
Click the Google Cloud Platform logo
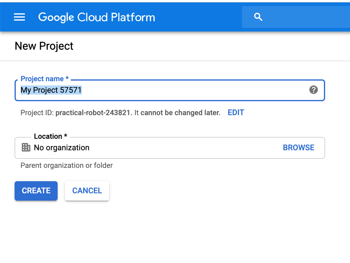pos(97,17)
